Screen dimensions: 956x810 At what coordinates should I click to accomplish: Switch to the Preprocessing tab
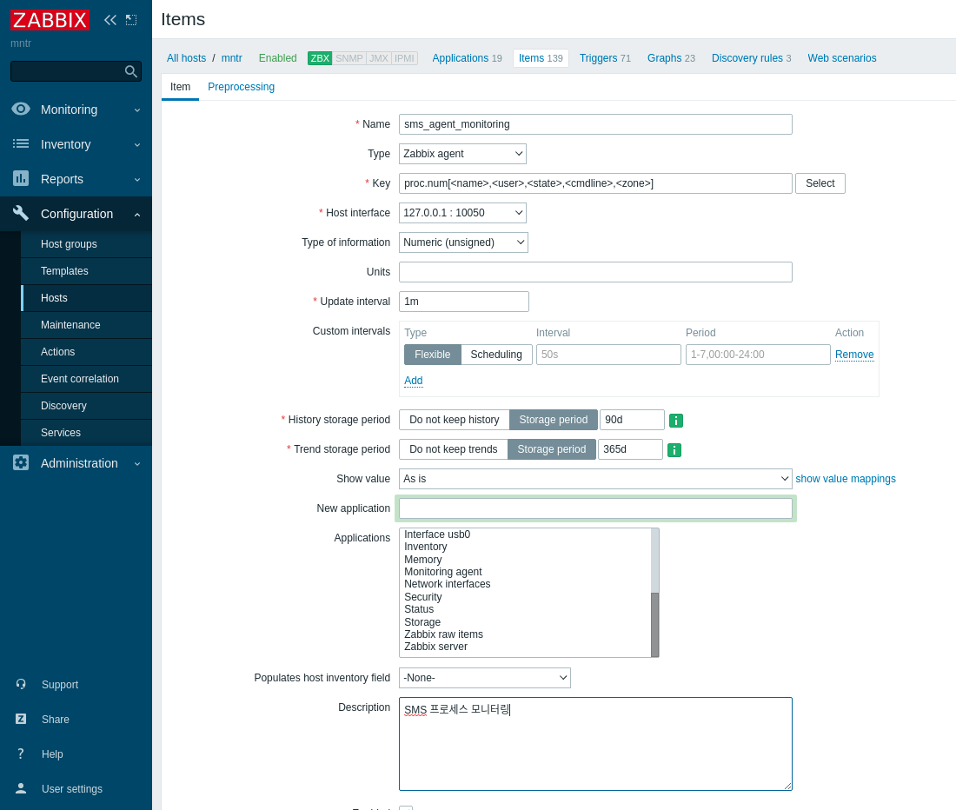[241, 87]
